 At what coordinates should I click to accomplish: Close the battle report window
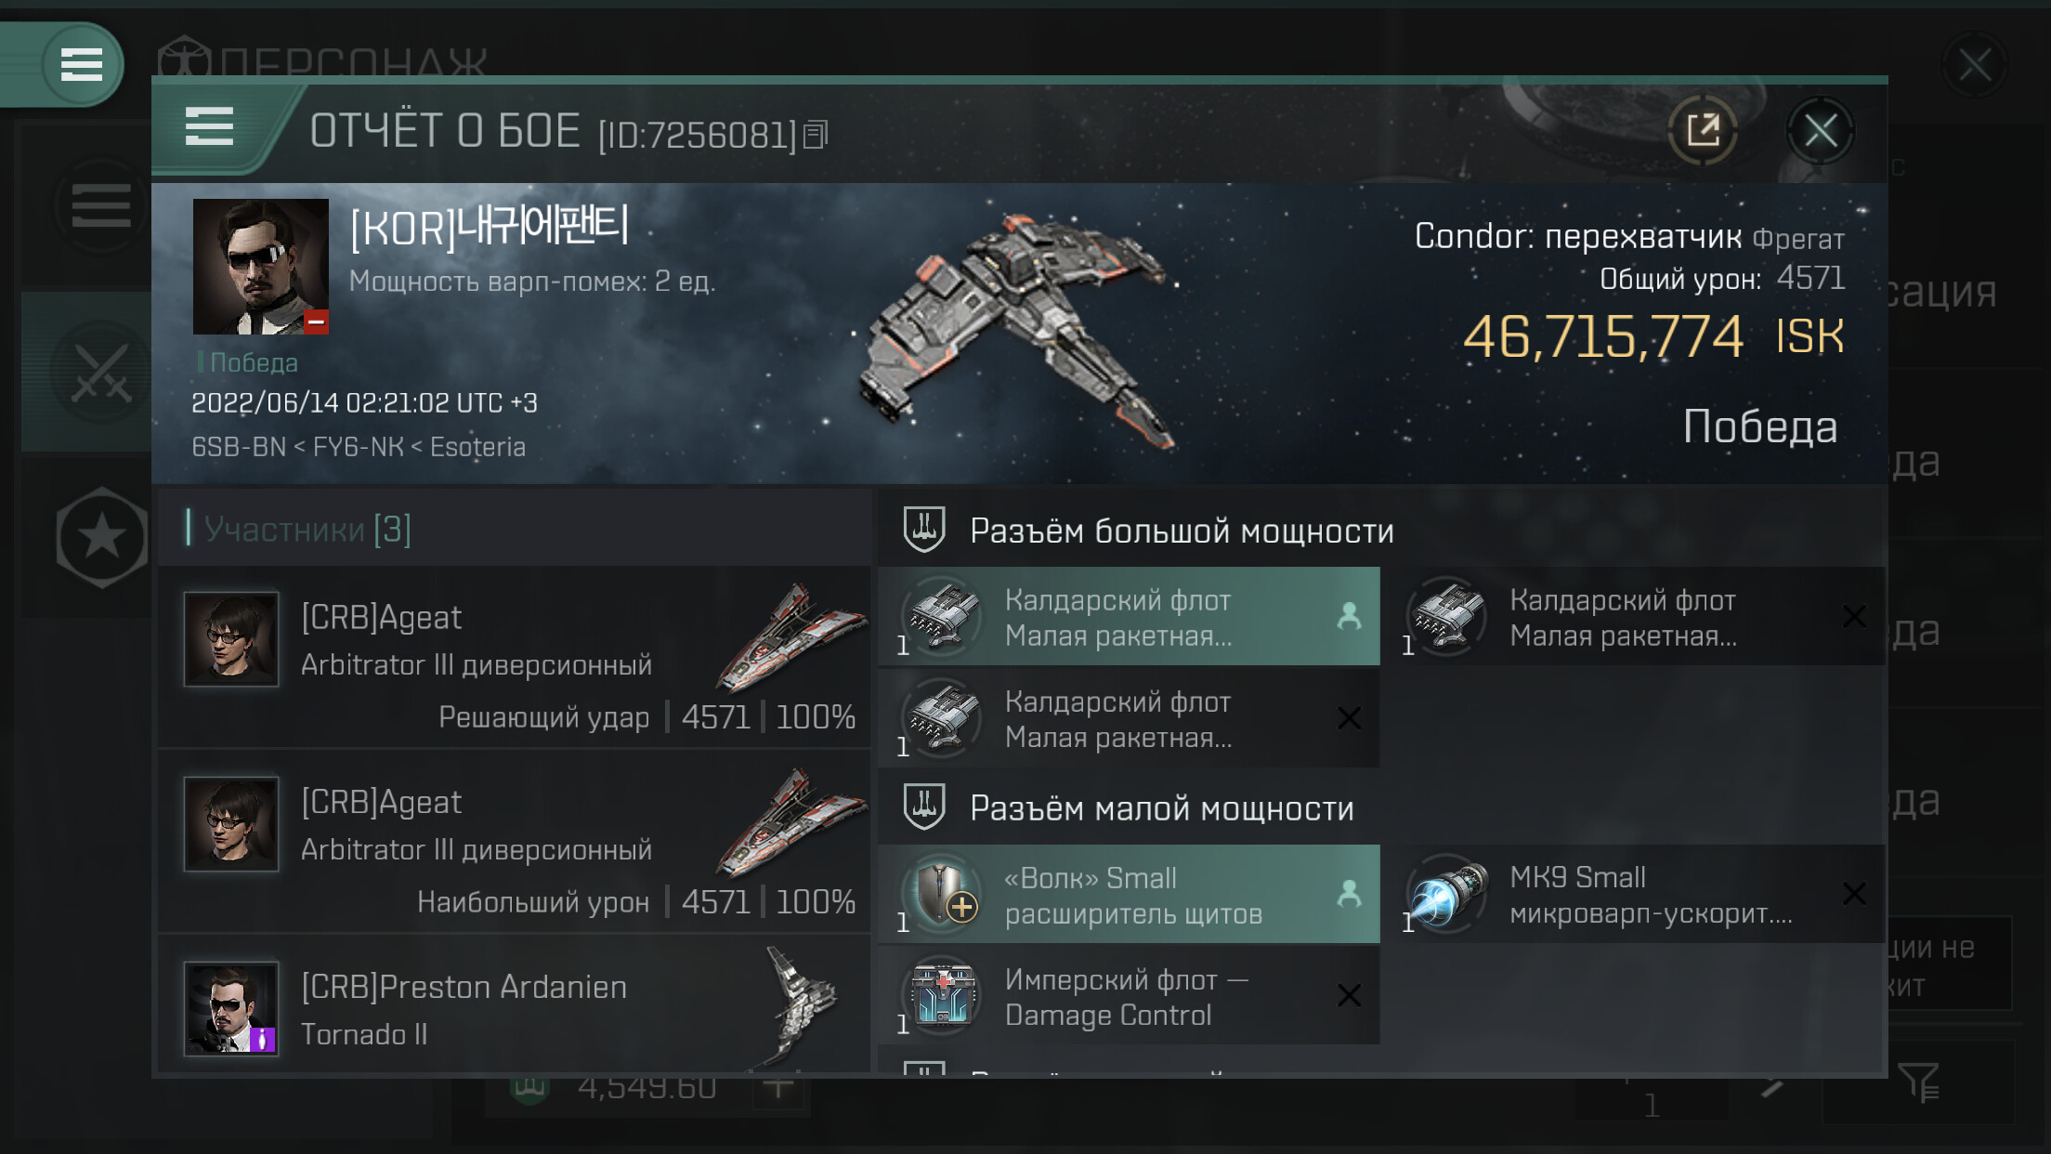point(1820,130)
